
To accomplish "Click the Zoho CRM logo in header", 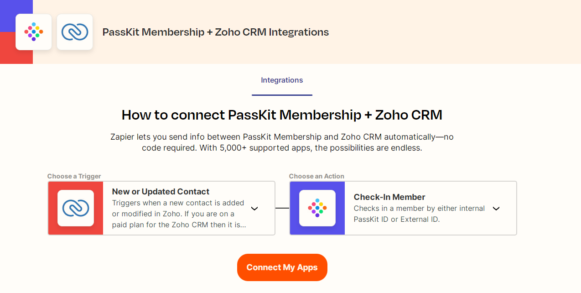I will (x=75, y=32).
